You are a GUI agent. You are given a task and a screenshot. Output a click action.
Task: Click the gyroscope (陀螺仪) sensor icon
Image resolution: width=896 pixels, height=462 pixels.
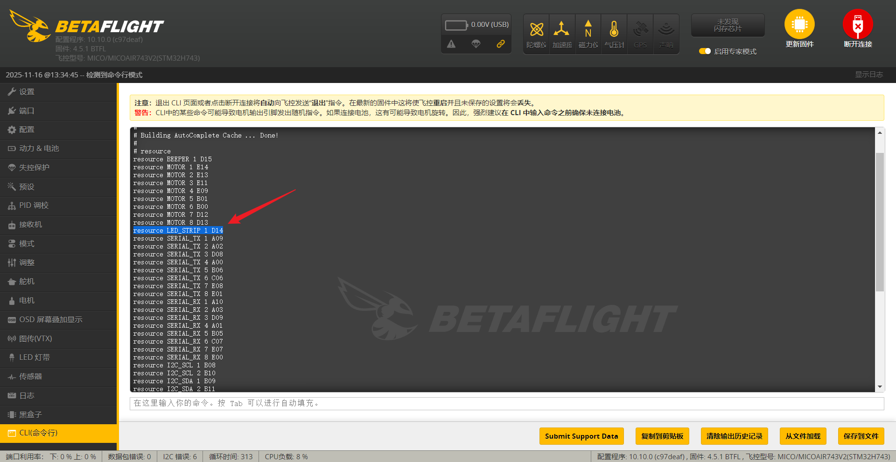(536, 30)
